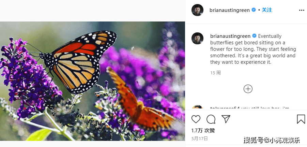Open brianaustingreen profile picture in the header

pos(197,10)
